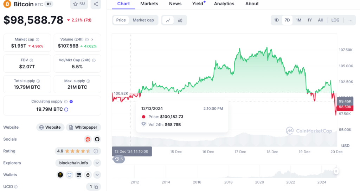
Task: Visit the blockchain.info explorer
Action: pyautogui.click(x=73, y=163)
